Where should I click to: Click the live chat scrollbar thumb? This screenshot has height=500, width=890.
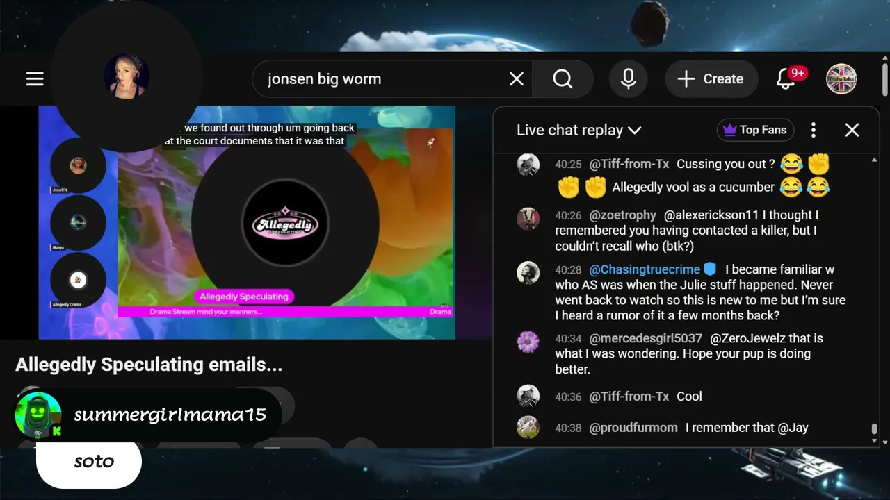pos(874,429)
